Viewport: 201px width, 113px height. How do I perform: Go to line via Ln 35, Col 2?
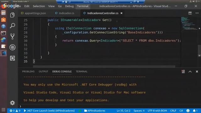(123, 111)
